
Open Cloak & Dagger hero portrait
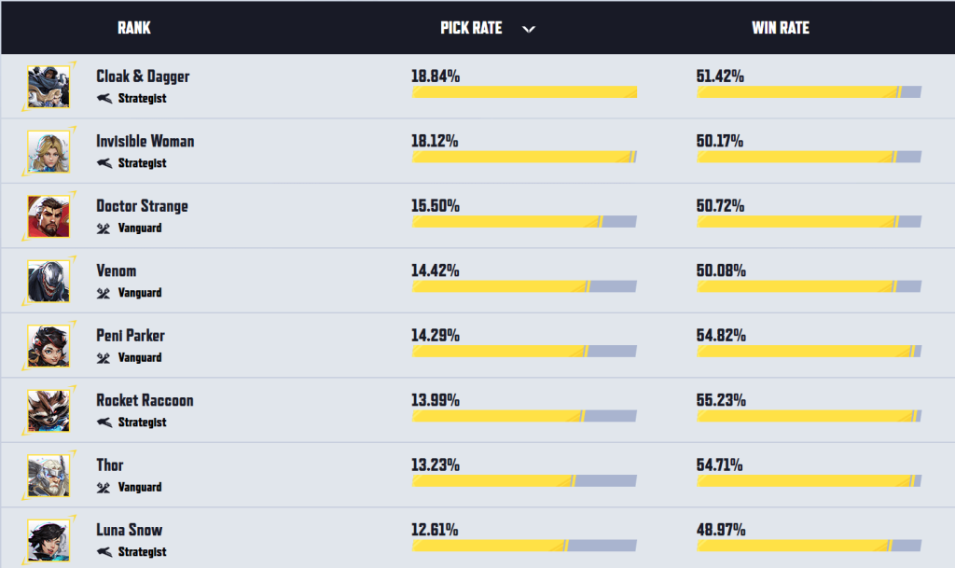pyautogui.click(x=48, y=87)
